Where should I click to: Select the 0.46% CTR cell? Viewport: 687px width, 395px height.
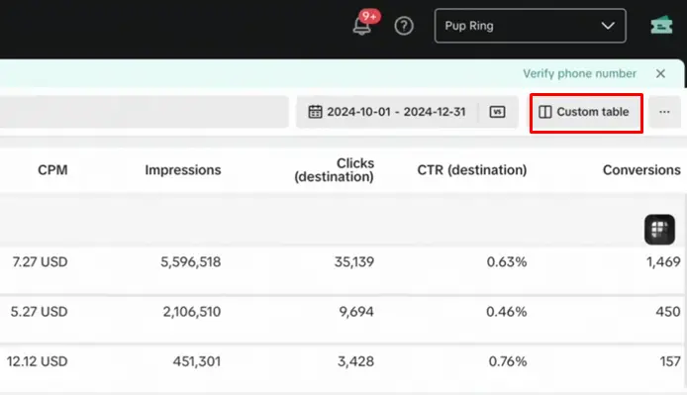pyautogui.click(x=506, y=312)
